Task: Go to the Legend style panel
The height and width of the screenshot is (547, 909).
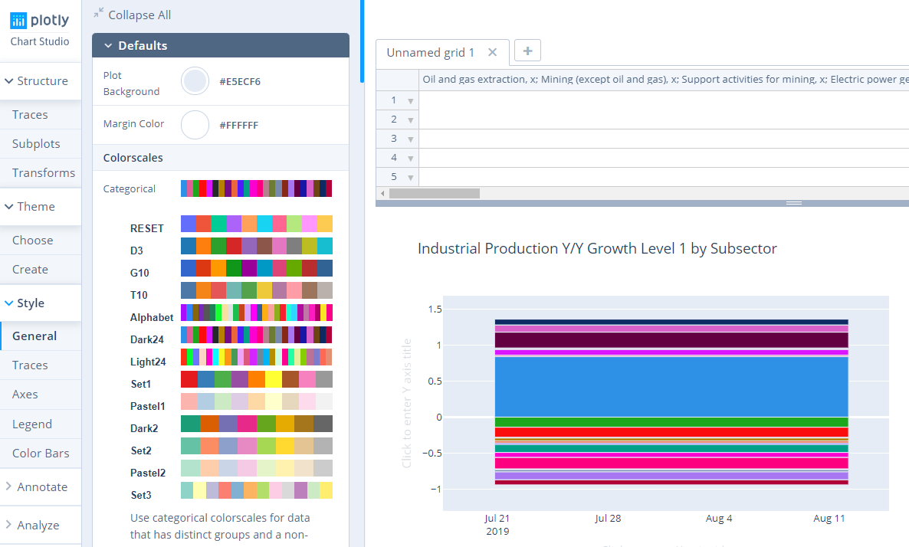Action: 32,424
